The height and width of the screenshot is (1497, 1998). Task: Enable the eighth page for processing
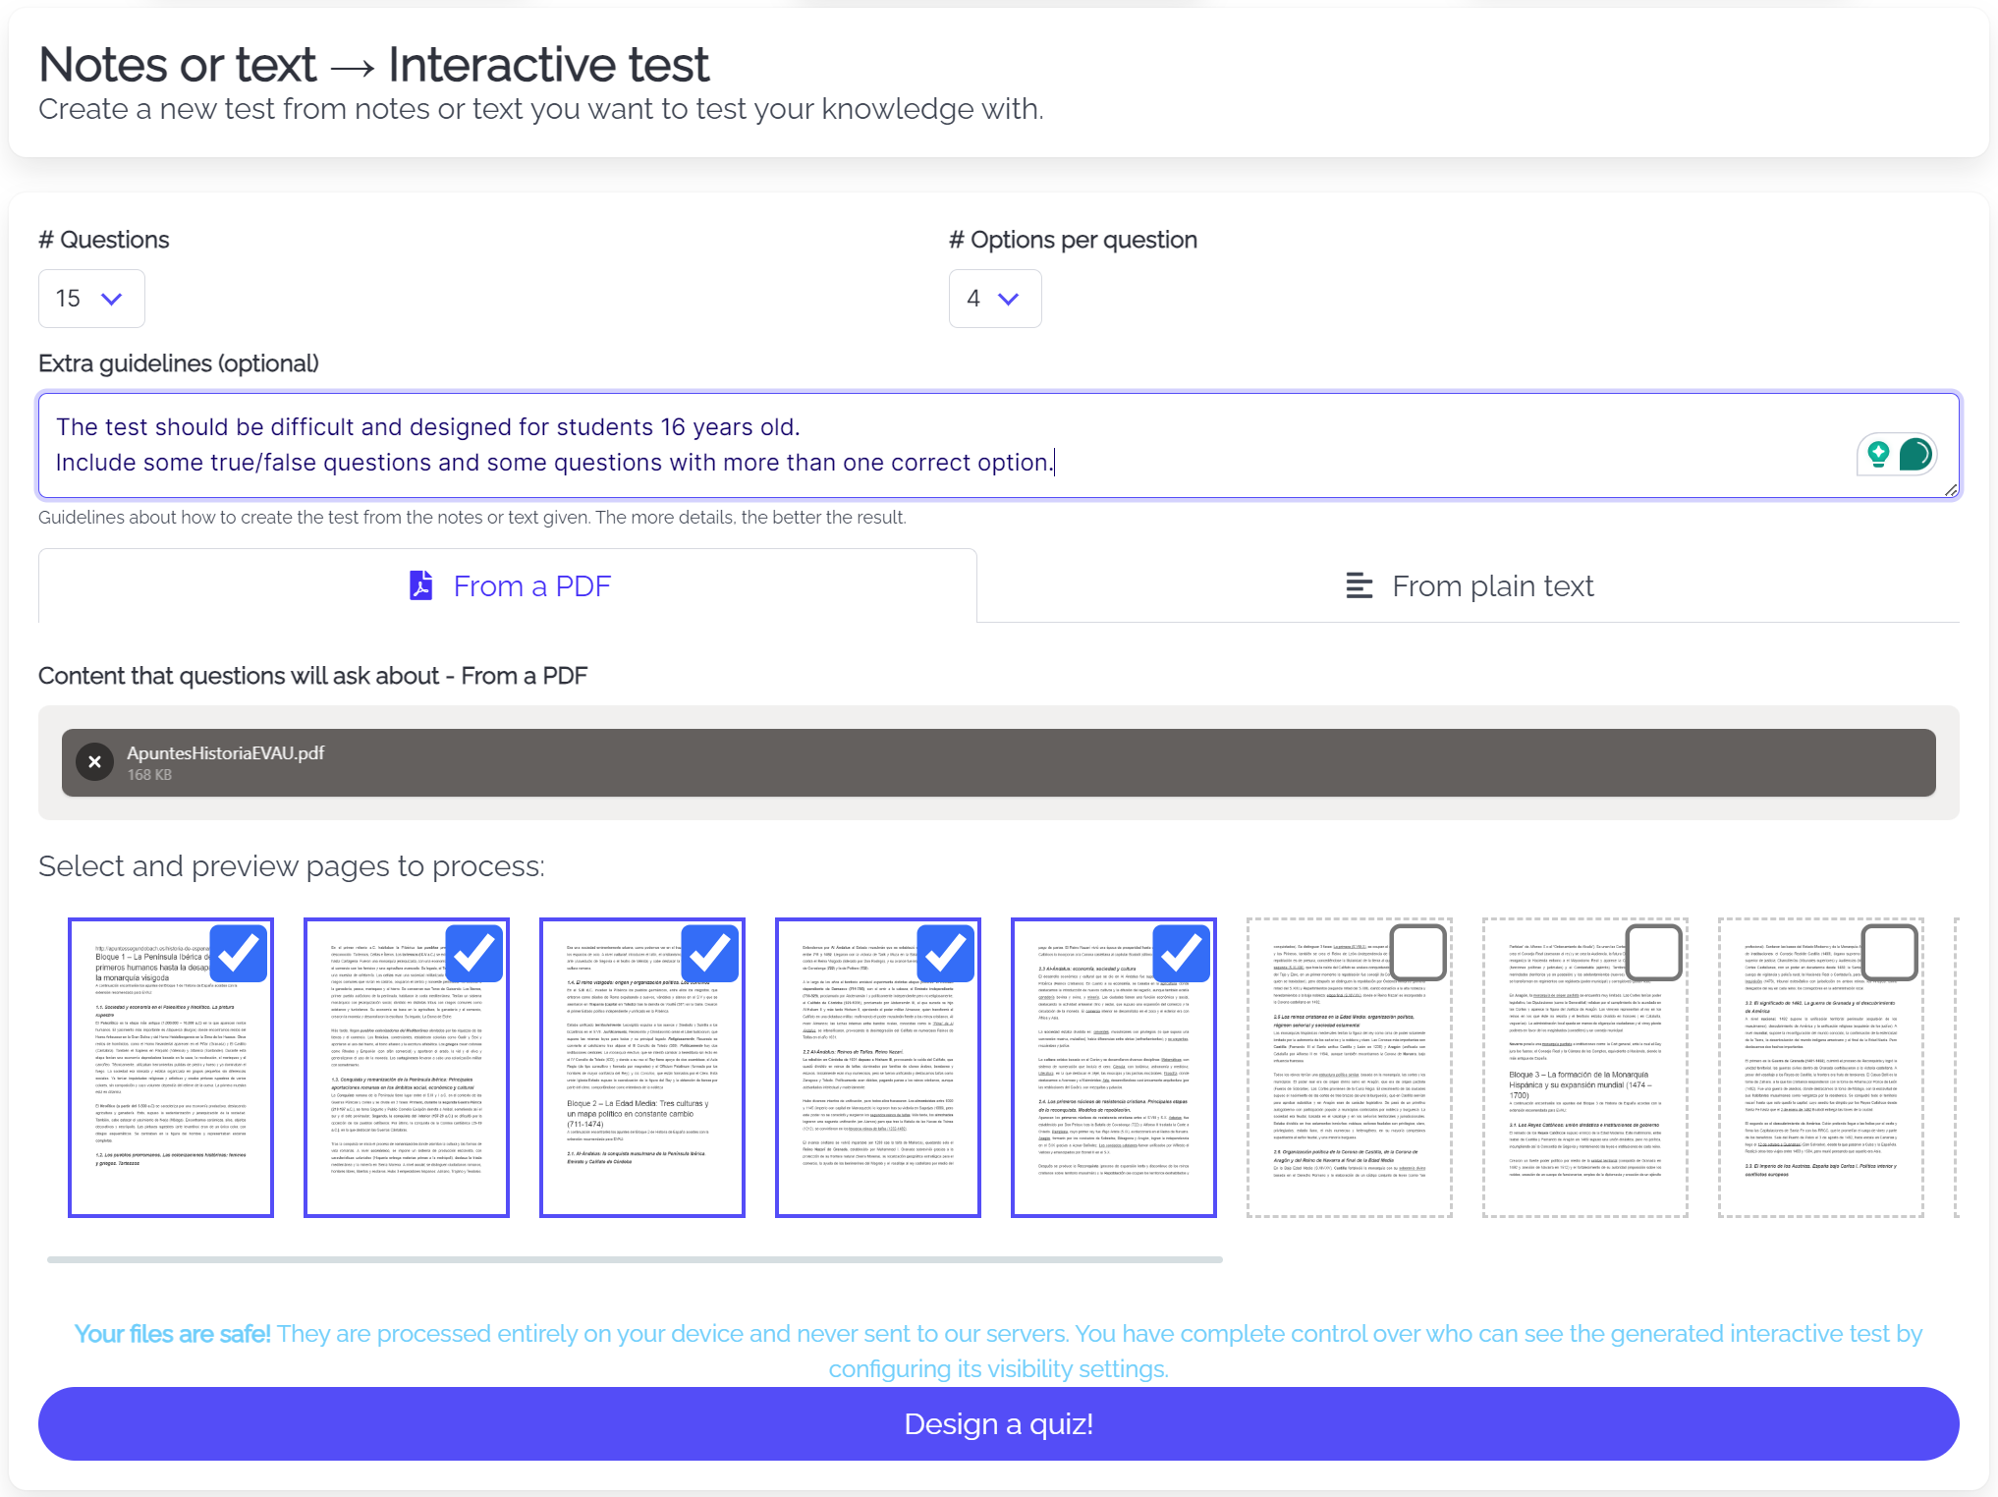click(1890, 952)
